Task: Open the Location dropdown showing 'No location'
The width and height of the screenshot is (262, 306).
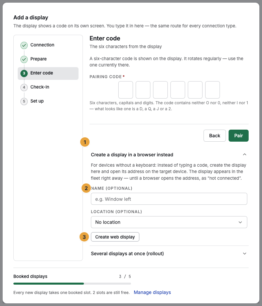Action: coord(169,222)
